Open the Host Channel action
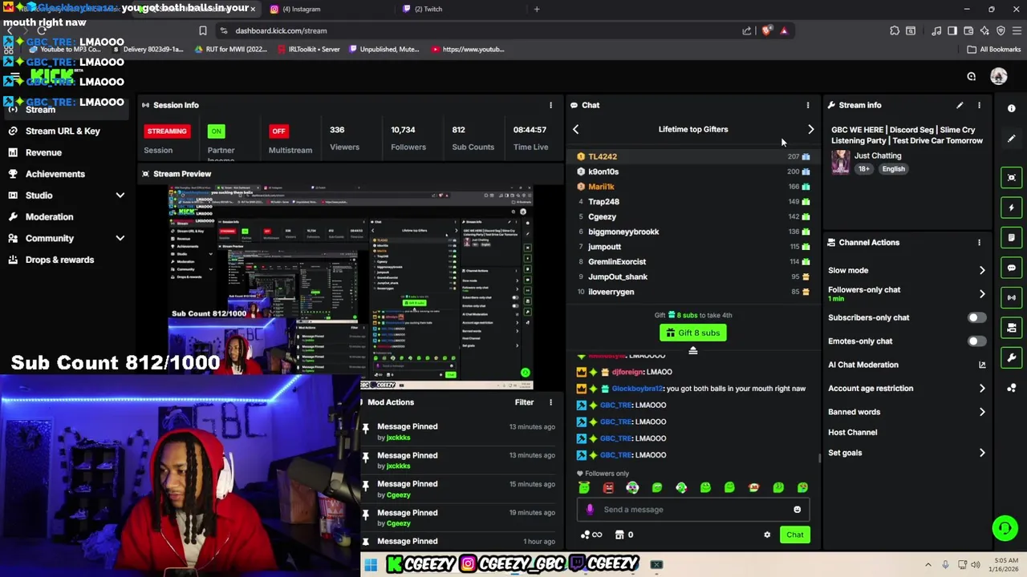Screen dimensions: 1027x577 pos(852,433)
